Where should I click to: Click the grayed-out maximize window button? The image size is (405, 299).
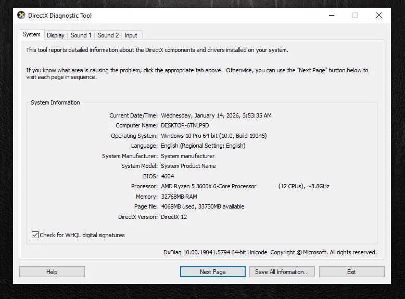point(355,16)
